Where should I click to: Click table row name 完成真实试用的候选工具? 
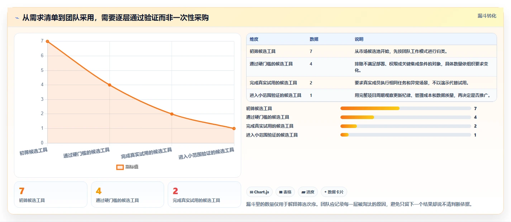point(273,83)
